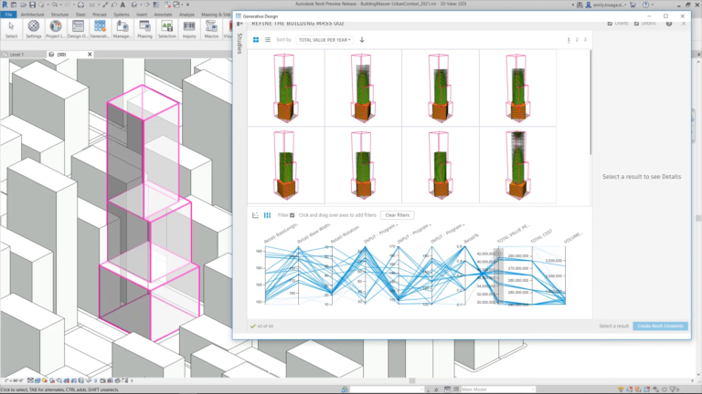Reverse the sort direction arrow
Viewport: 702px width, 394px height.
click(x=362, y=40)
